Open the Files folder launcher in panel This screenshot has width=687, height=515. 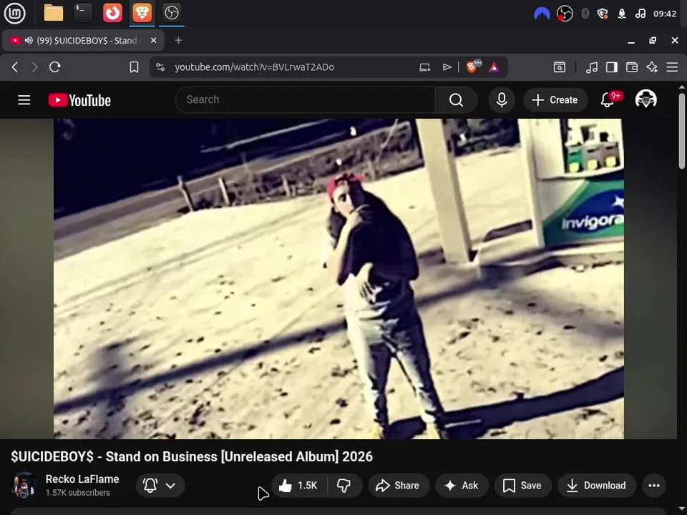(54, 13)
